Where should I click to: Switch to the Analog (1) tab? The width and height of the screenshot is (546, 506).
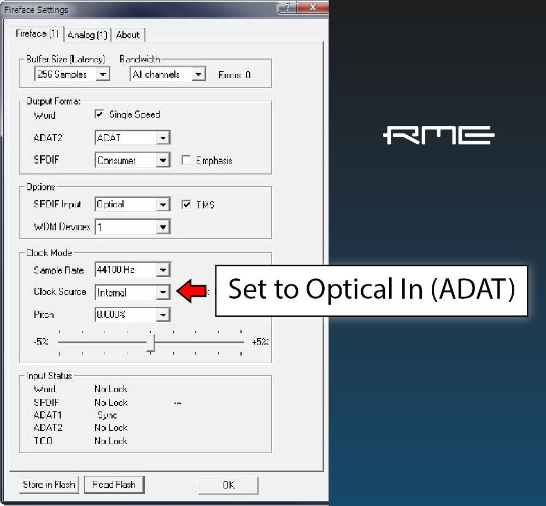point(87,35)
